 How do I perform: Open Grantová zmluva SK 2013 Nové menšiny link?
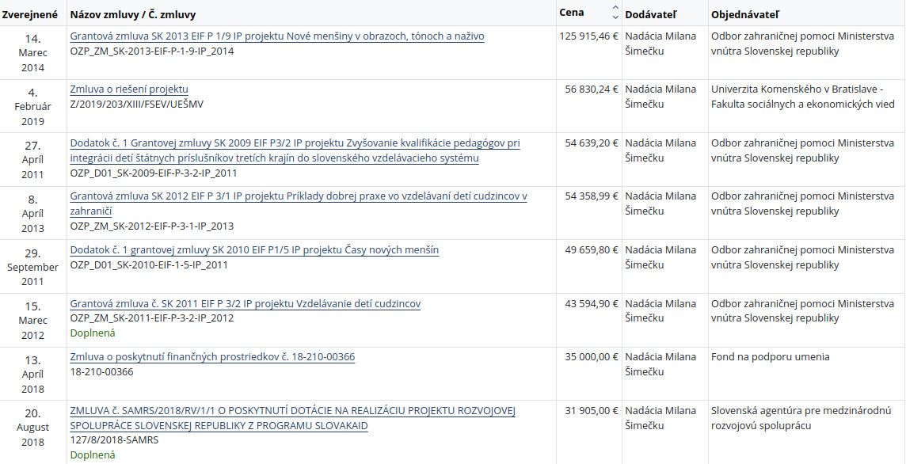tap(277, 36)
